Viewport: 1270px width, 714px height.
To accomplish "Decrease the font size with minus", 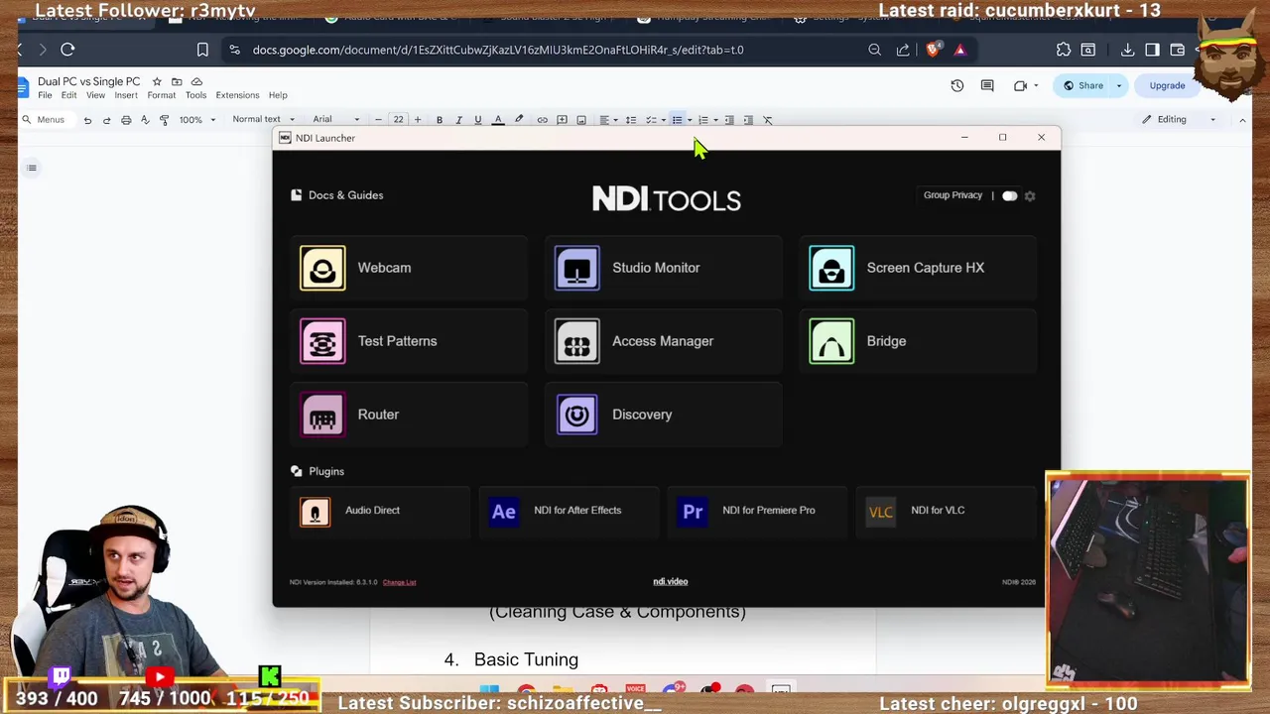I will click(378, 120).
